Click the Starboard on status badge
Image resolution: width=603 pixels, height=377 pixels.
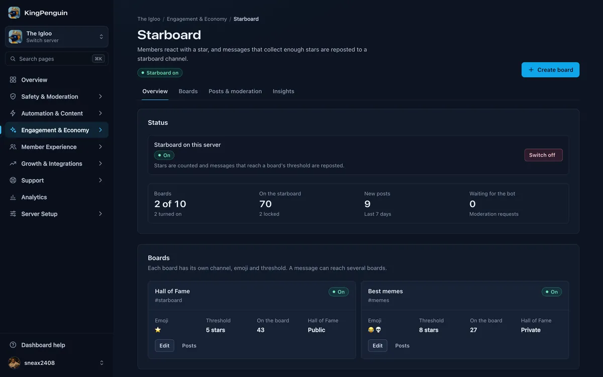pos(160,73)
